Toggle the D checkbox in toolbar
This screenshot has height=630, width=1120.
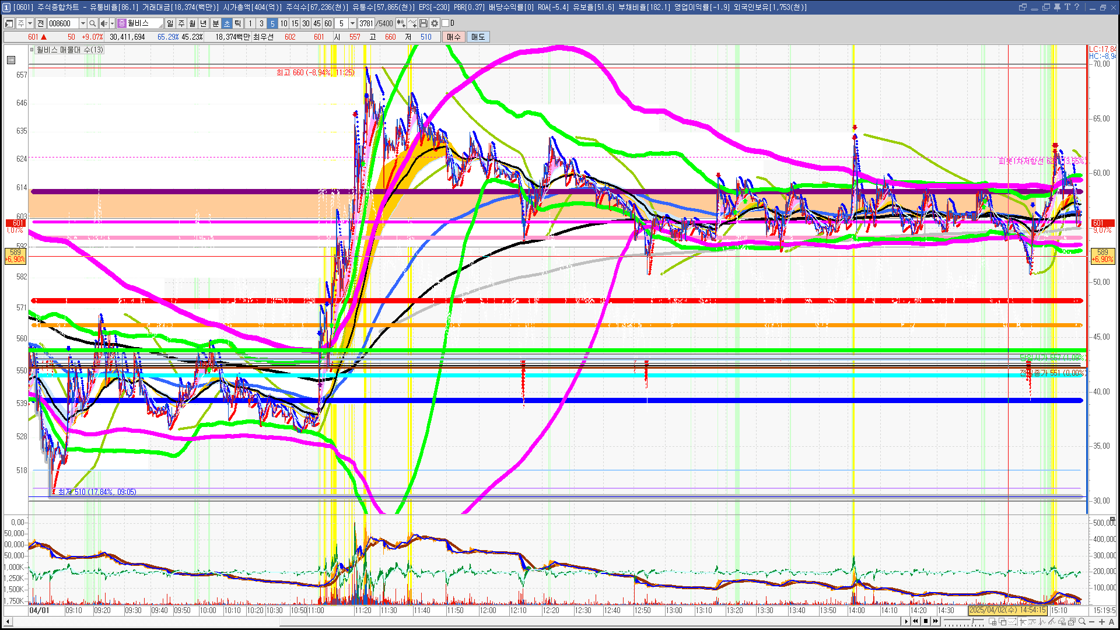click(x=445, y=23)
